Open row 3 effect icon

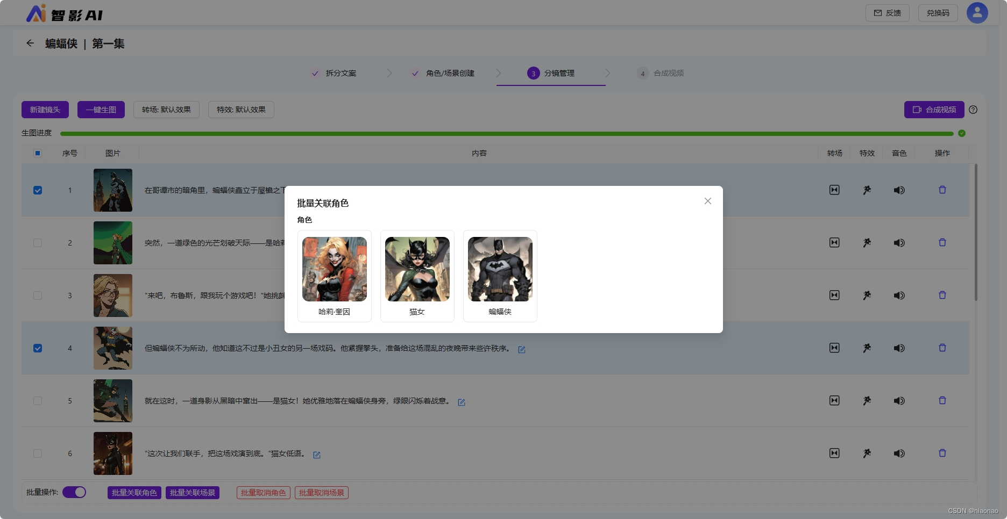(867, 295)
